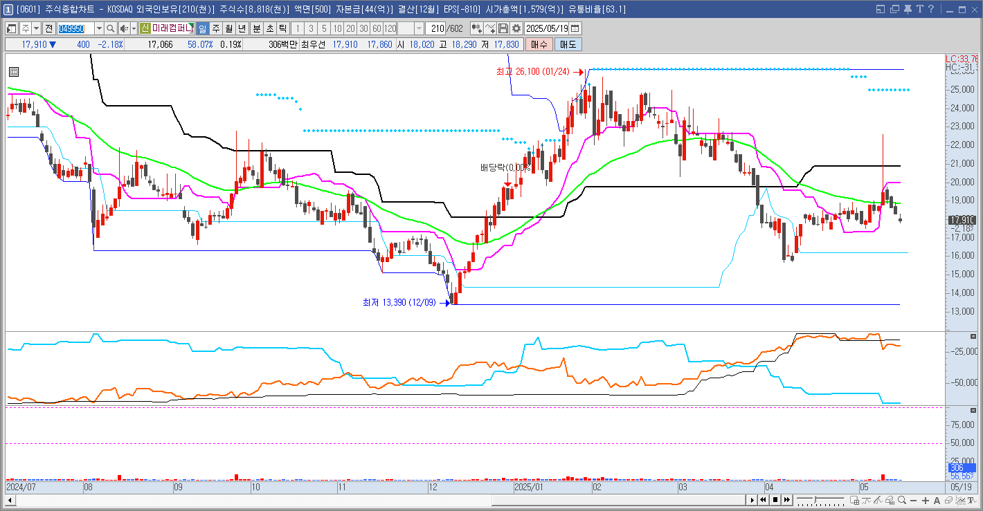Choose interval 3 button
Image resolution: width=983 pixels, height=511 pixels.
(311, 28)
